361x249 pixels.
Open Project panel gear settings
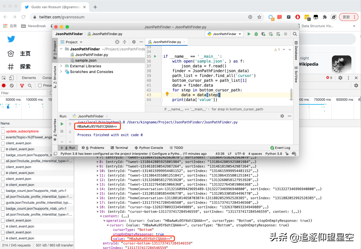pyautogui.click(x=134, y=42)
